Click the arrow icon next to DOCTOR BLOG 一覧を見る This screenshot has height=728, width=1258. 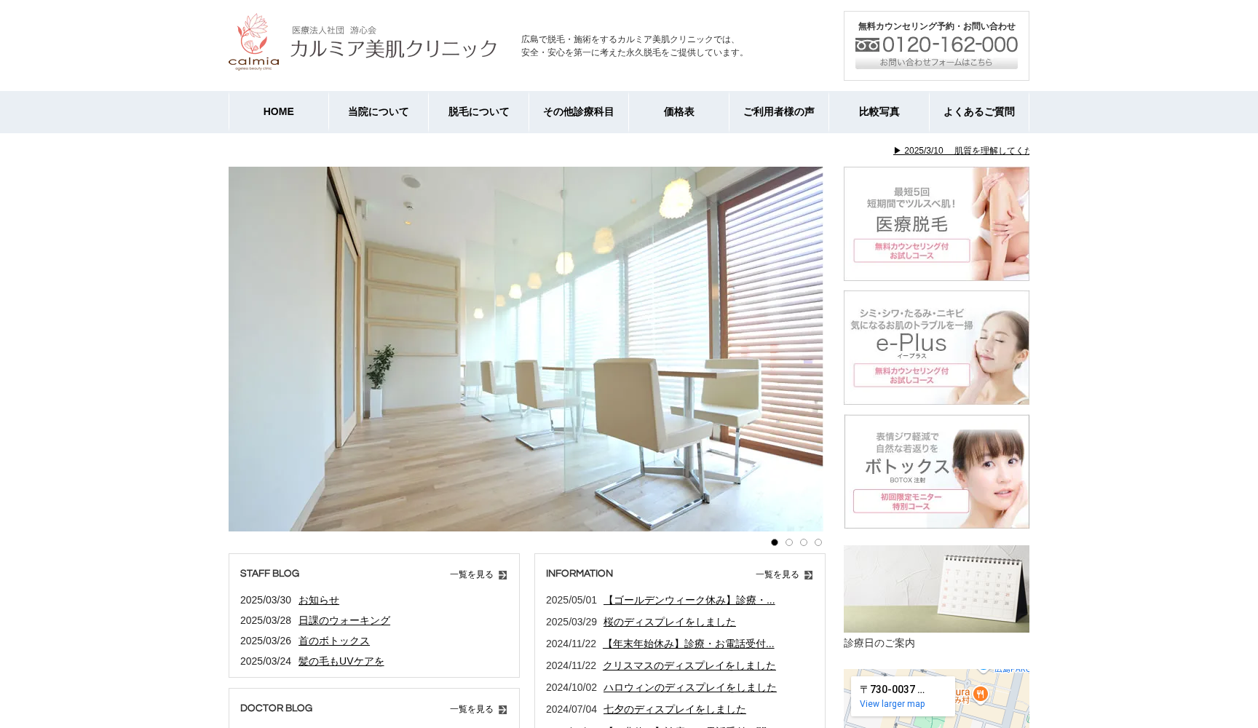pos(503,708)
